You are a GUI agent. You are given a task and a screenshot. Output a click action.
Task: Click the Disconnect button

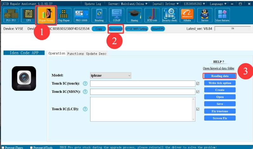[115, 29]
